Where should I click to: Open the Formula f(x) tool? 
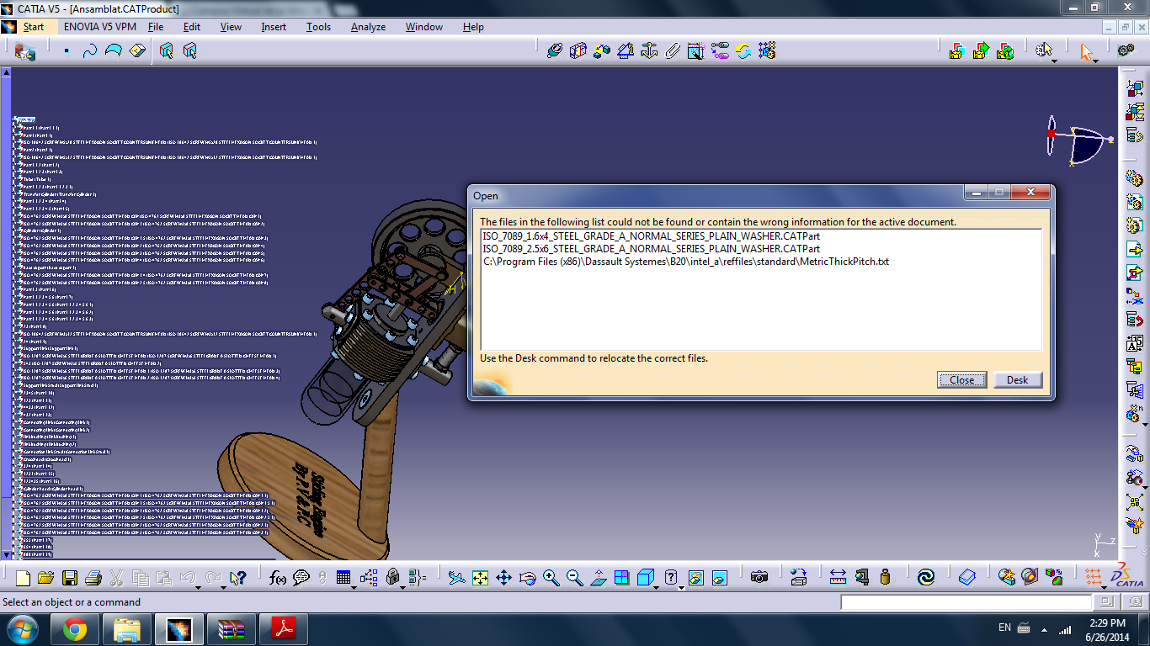(x=277, y=578)
